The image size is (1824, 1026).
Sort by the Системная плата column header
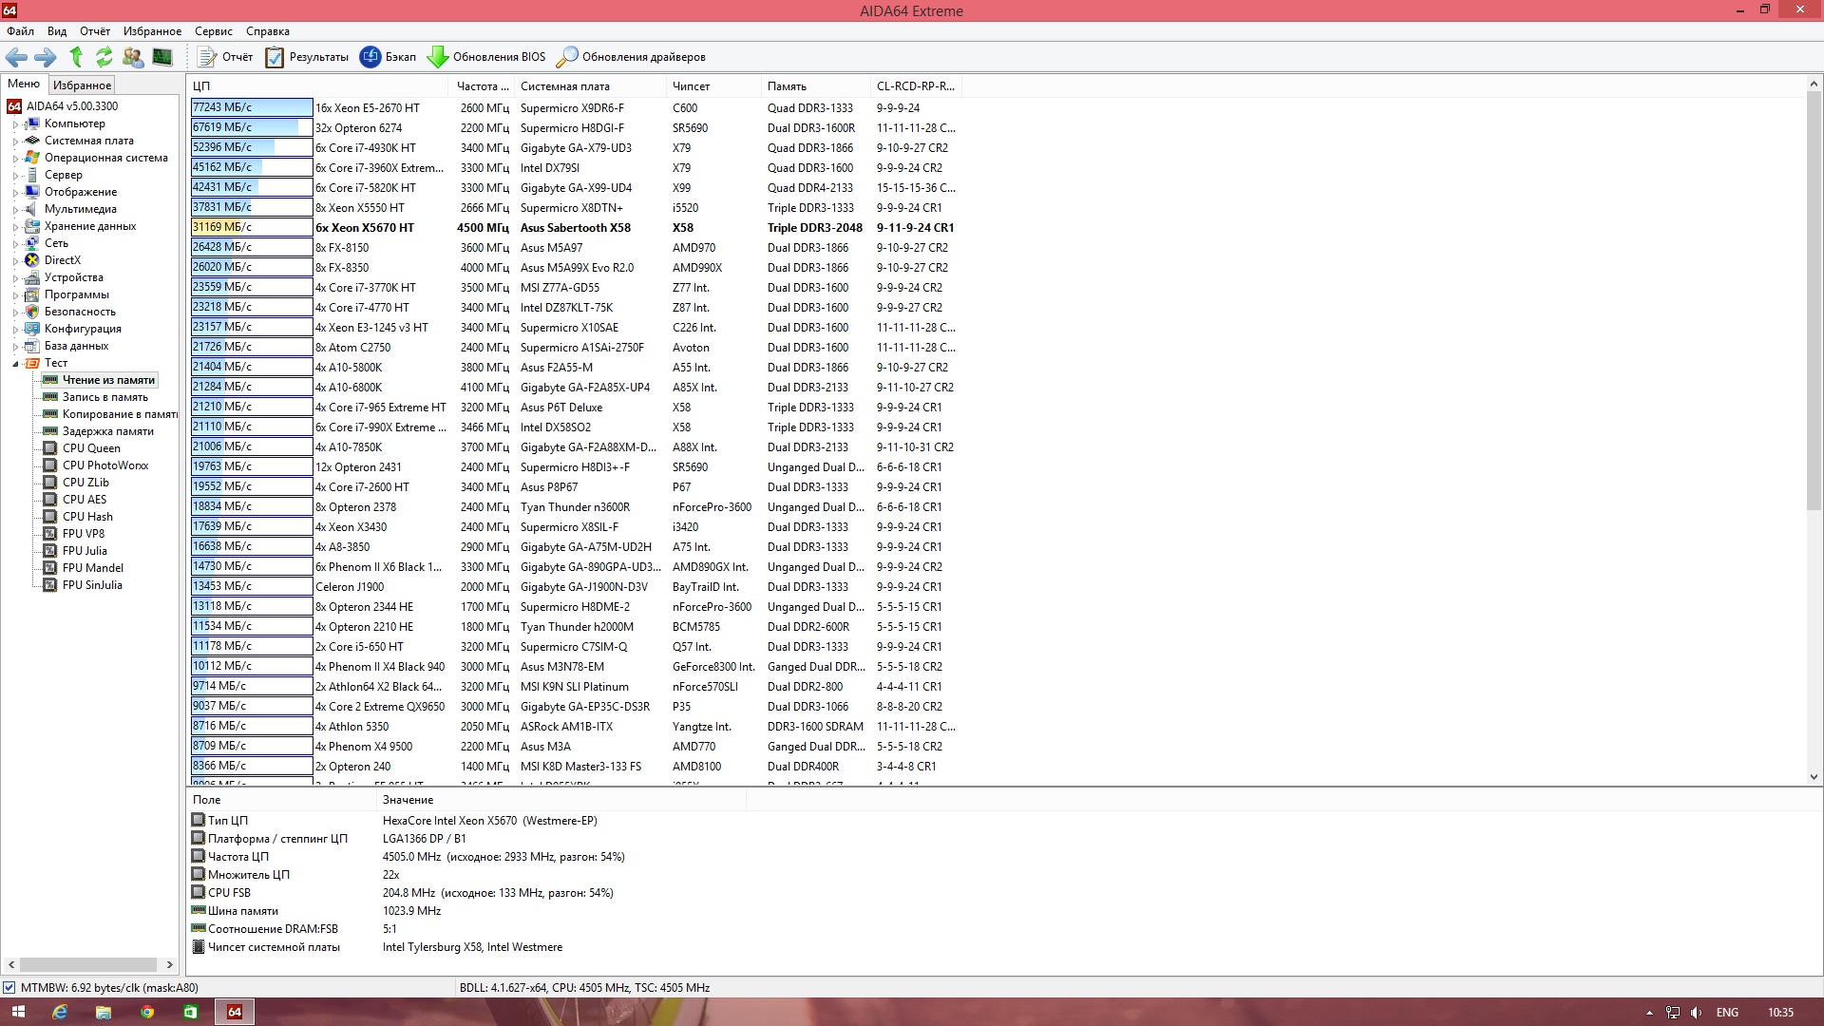point(564,86)
